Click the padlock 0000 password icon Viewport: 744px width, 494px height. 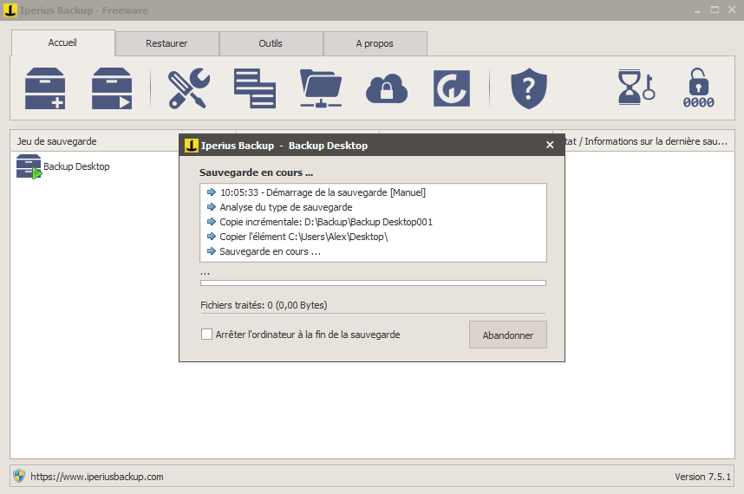(698, 88)
